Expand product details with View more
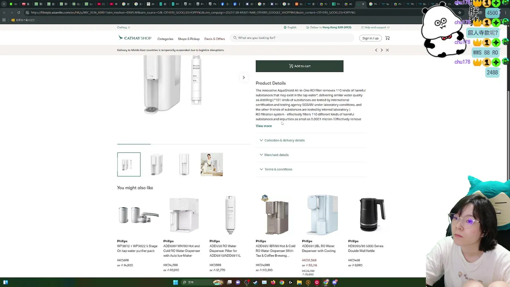 point(264,126)
